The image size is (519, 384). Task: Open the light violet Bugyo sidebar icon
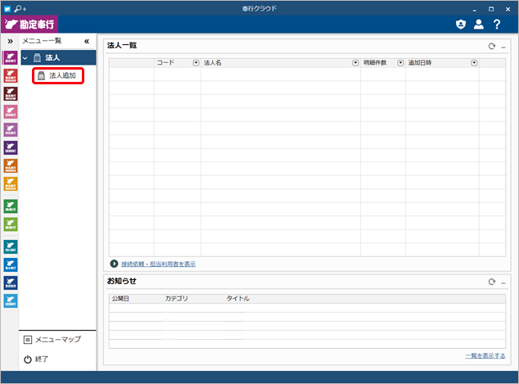pyautogui.click(x=11, y=129)
